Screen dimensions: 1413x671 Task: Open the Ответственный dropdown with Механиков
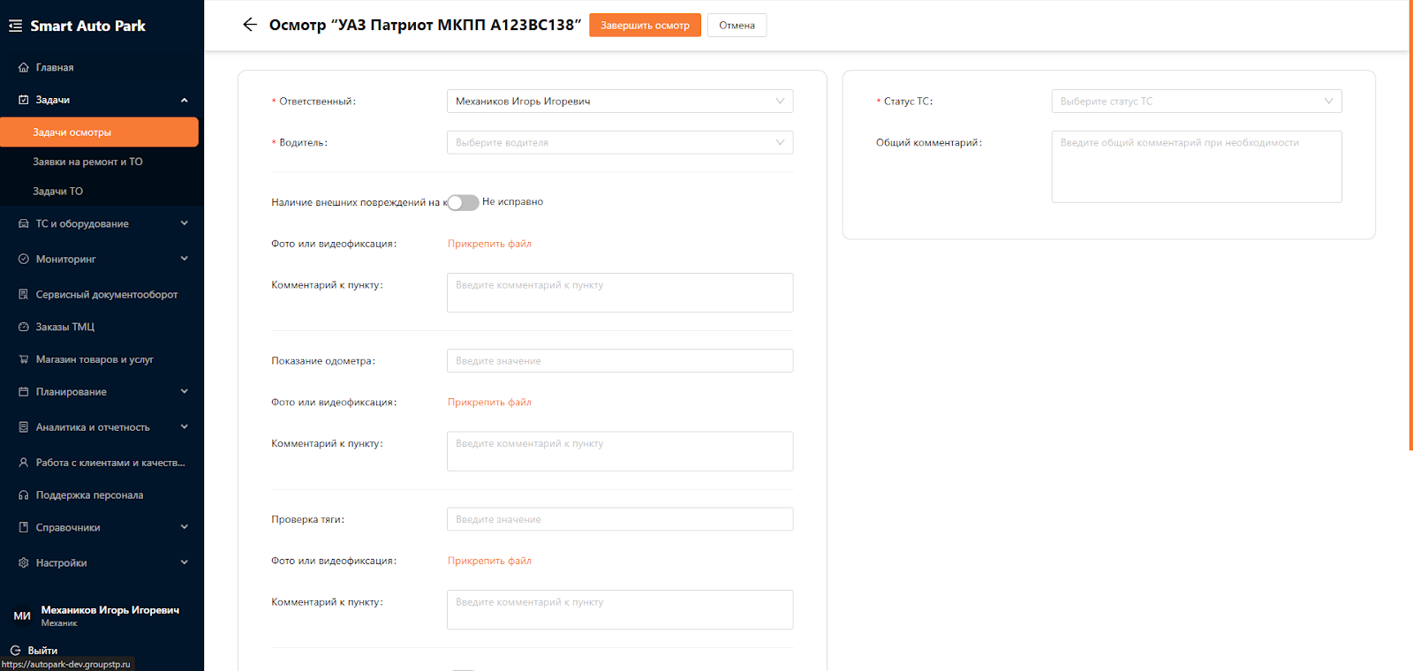pos(619,102)
